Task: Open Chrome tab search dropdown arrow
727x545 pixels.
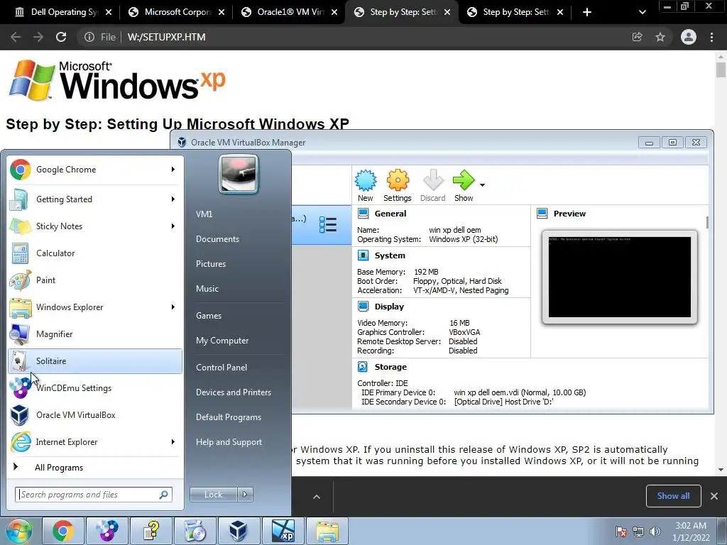Action: pos(642,12)
